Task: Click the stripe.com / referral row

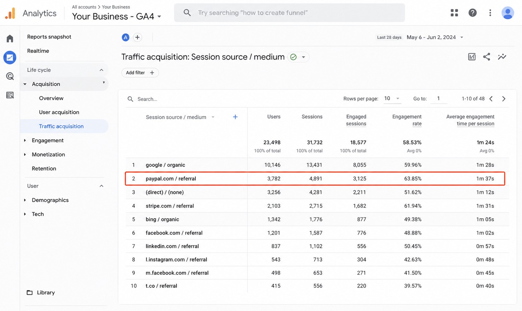Action: coord(317,206)
